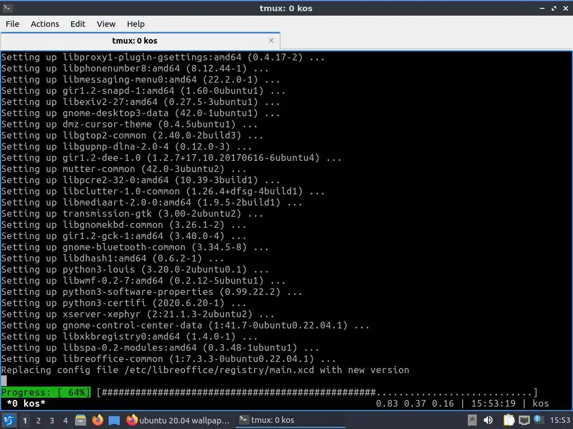The image size is (573, 429).
Task: Click the 'Setting up gnome-bluetooth-common' line
Action: coord(135,247)
